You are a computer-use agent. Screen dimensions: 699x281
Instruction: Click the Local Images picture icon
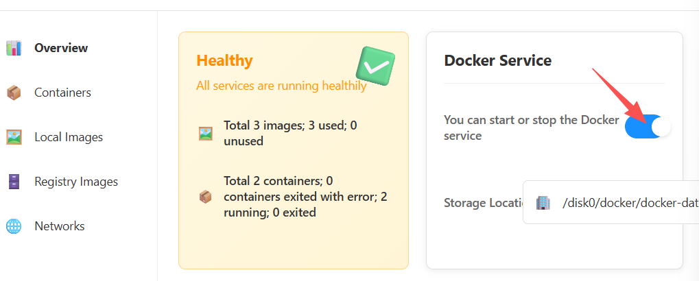click(x=14, y=137)
